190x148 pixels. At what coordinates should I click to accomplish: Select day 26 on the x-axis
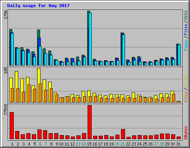150,144
